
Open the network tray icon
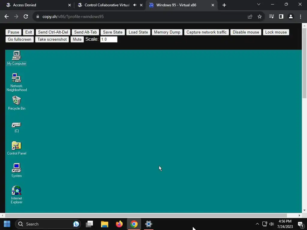[264, 224]
